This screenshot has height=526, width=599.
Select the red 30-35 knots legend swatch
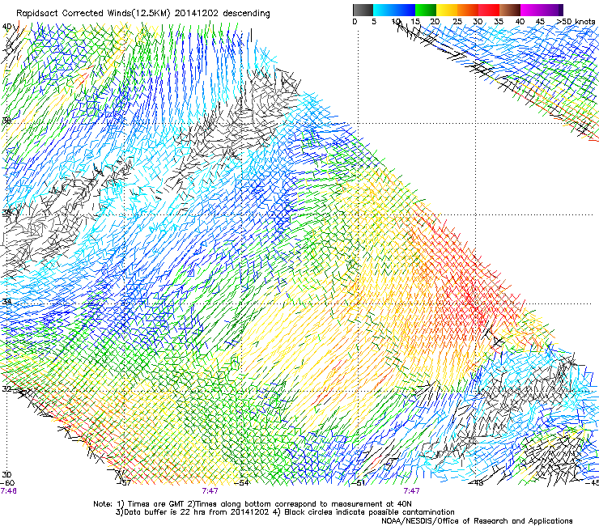(489, 10)
